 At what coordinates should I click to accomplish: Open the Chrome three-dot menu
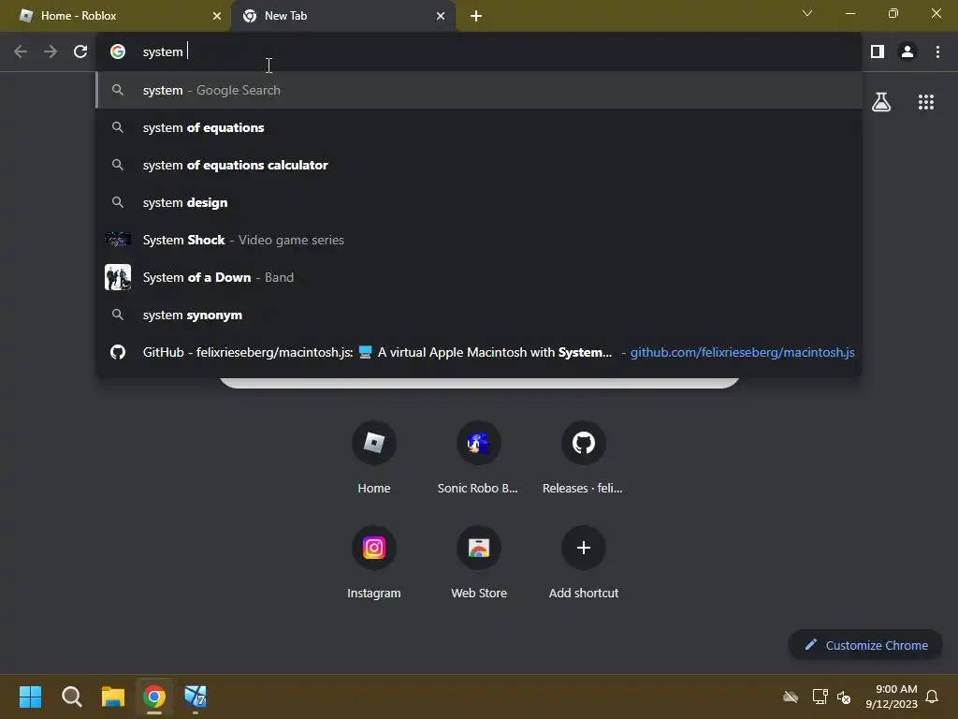coord(937,52)
